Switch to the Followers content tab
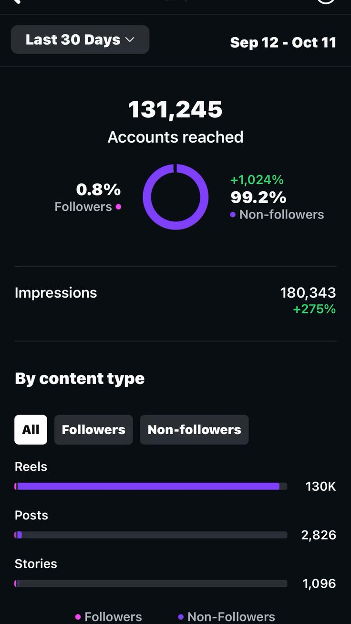The image size is (351, 624). 93,429
